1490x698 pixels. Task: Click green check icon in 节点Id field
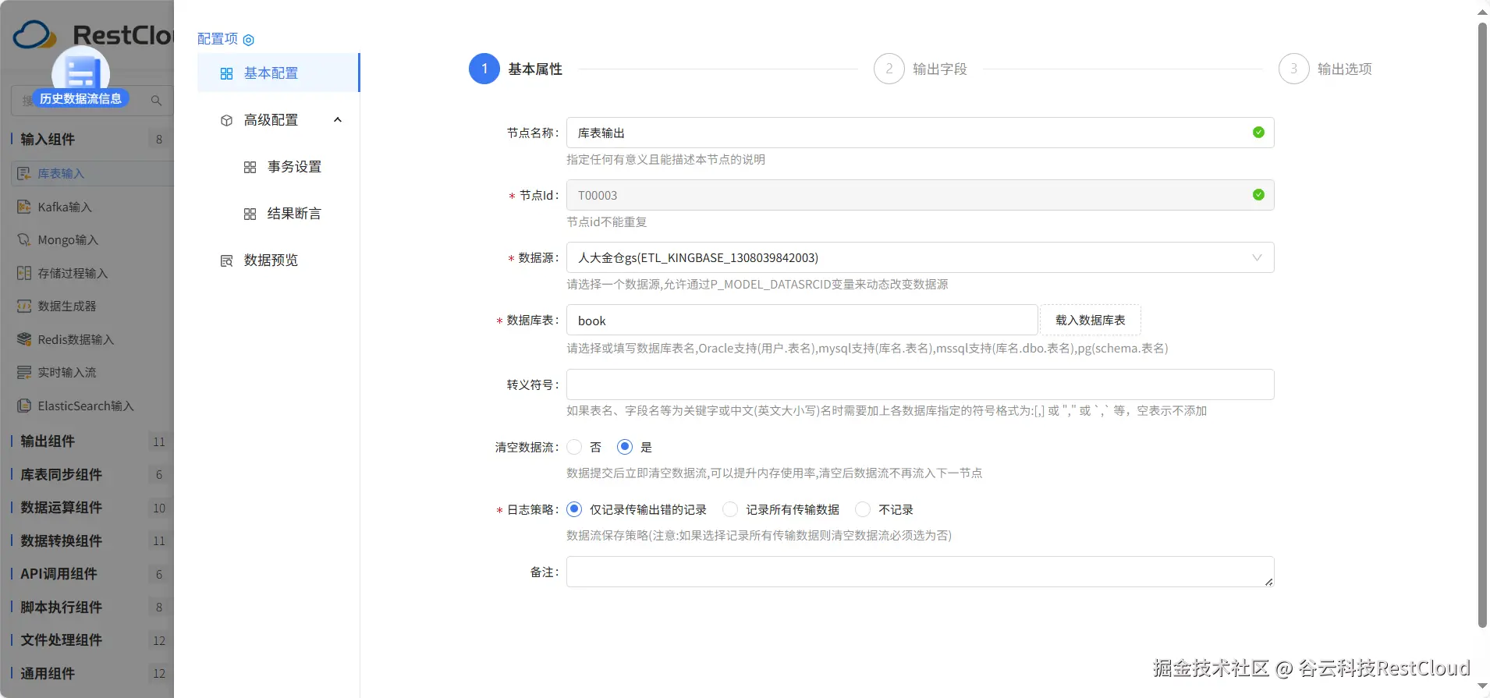pyautogui.click(x=1258, y=195)
